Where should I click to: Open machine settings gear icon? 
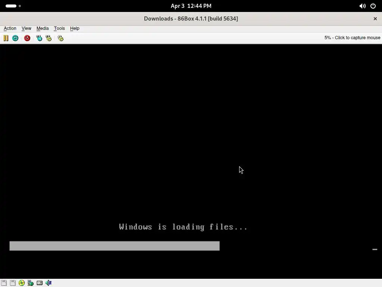[x=60, y=38]
